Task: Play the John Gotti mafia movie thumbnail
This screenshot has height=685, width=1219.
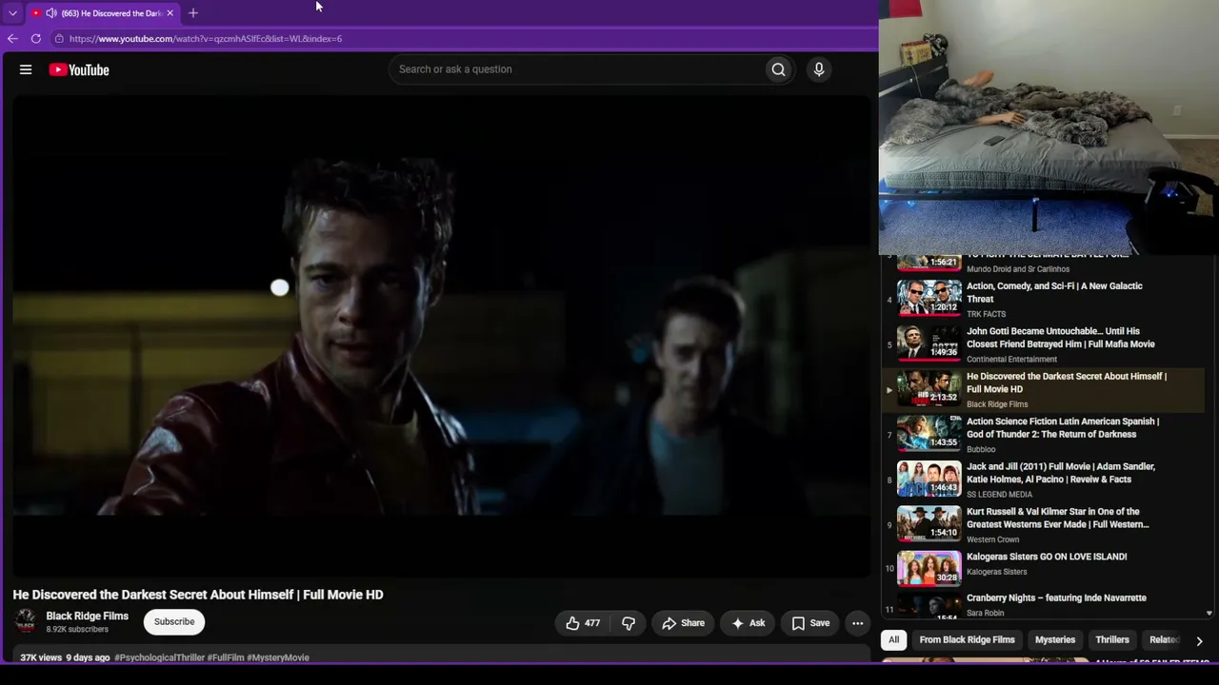Action: 929,343
